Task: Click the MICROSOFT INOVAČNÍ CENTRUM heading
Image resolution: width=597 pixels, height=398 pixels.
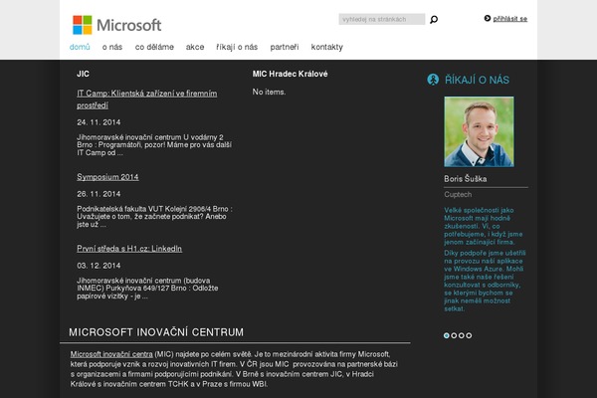Action: pos(156,332)
